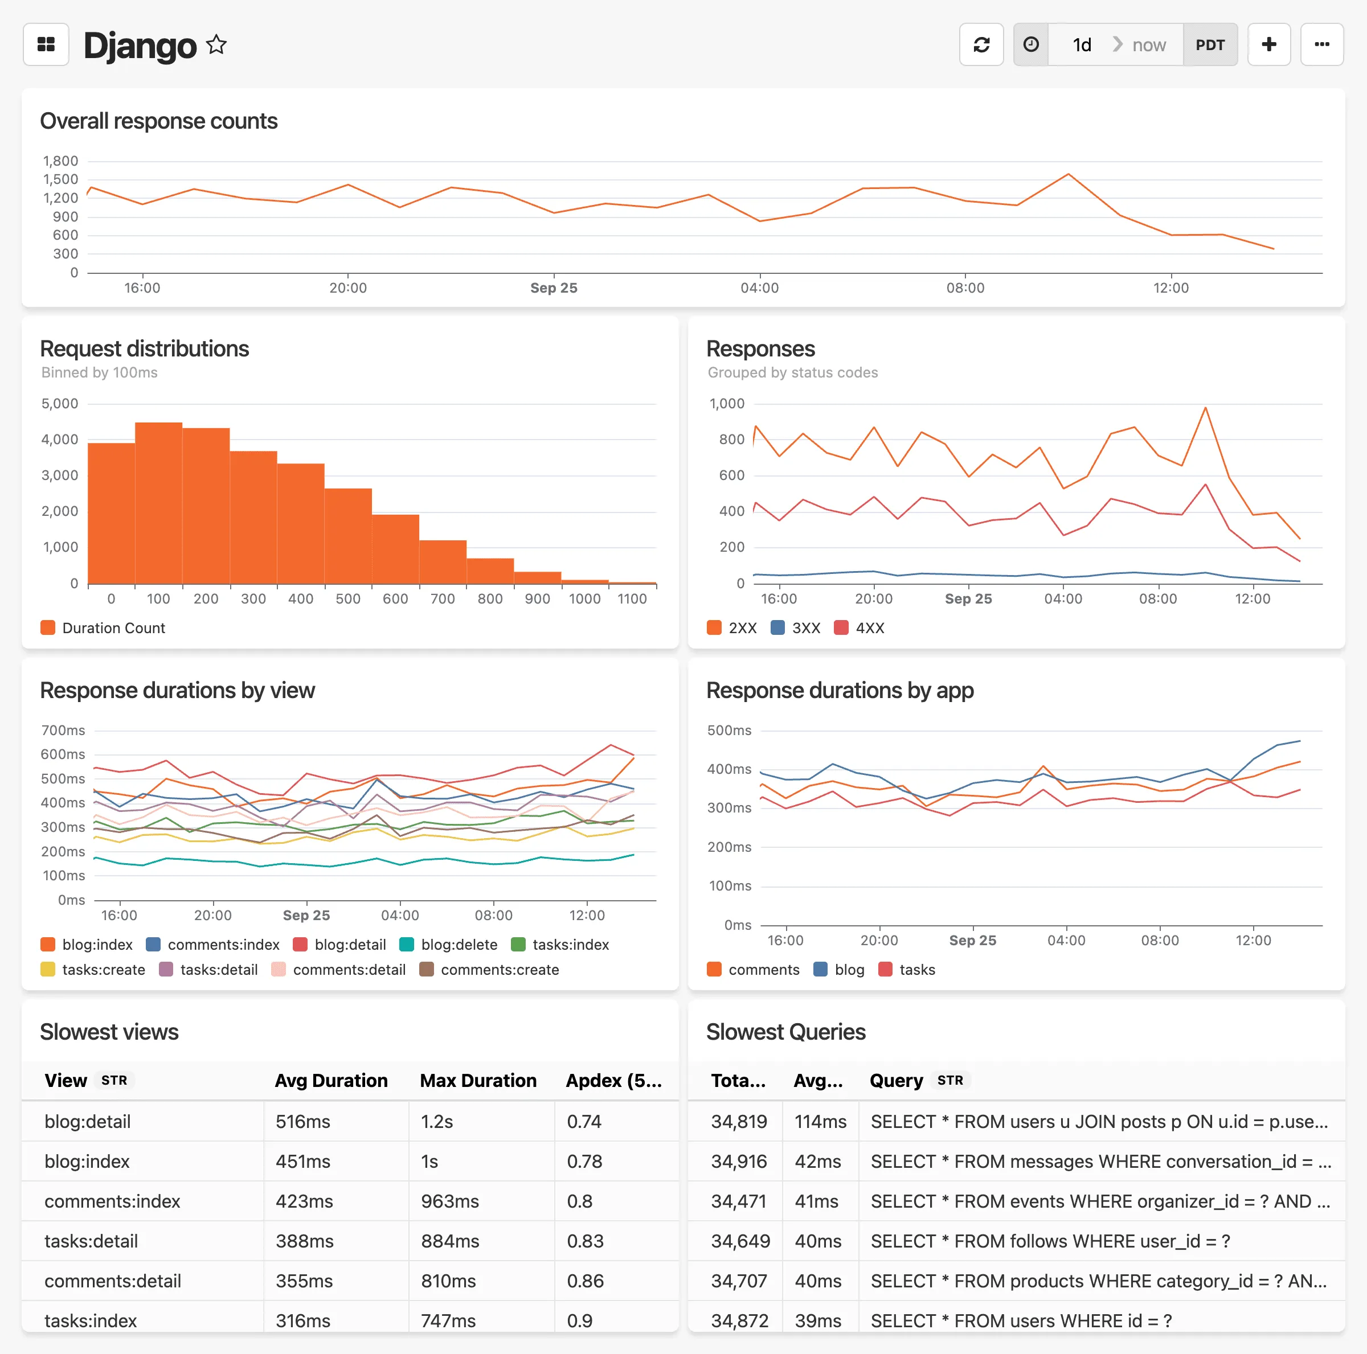
Task: Star the Django dashboard
Action: pyautogui.click(x=216, y=44)
